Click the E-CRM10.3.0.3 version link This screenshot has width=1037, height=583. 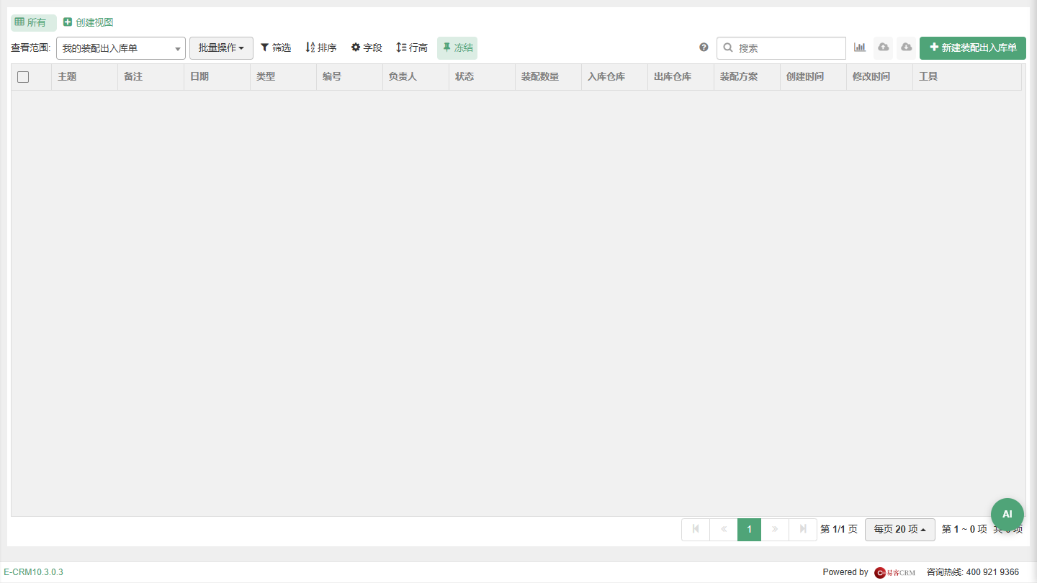click(33, 572)
